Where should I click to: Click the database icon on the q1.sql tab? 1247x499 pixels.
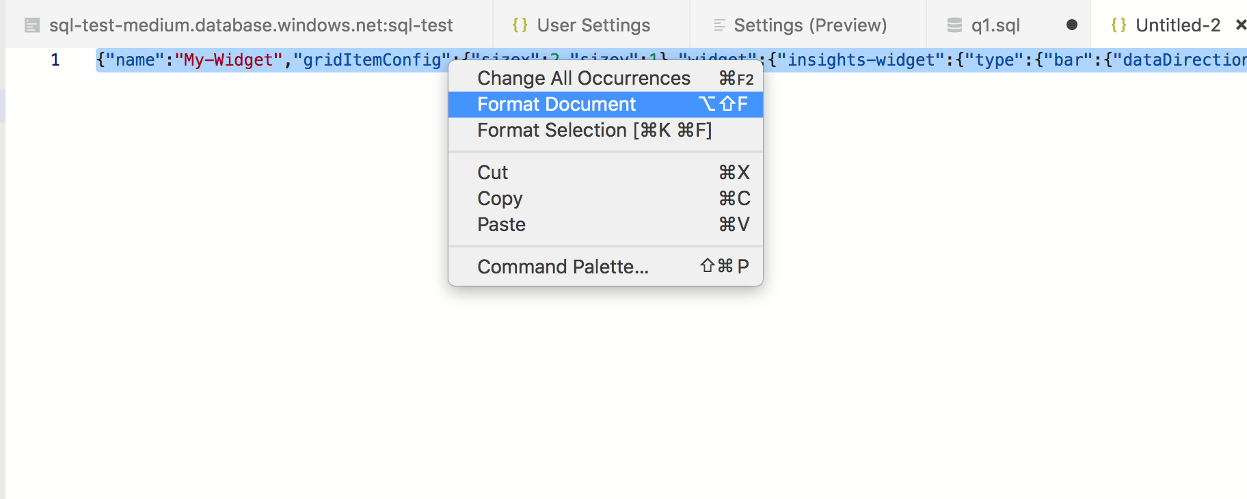[954, 25]
